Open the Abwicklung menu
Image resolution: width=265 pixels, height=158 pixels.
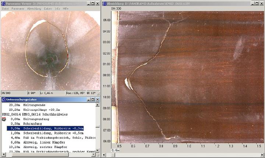tap(34, 8)
